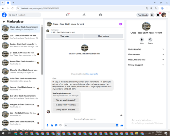Open the emoji picker
Screen dimensions: 170x136
(x=117, y=125)
